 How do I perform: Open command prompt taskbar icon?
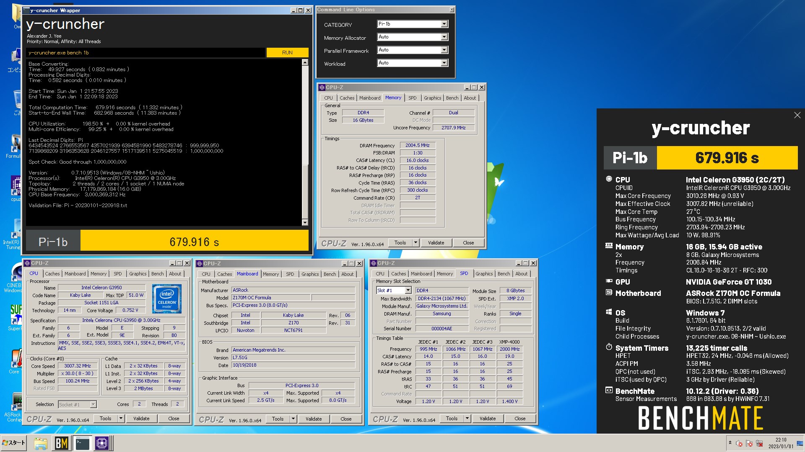(82, 443)
